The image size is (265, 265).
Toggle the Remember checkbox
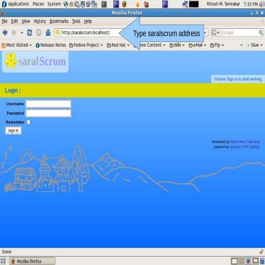pos(29,122)
